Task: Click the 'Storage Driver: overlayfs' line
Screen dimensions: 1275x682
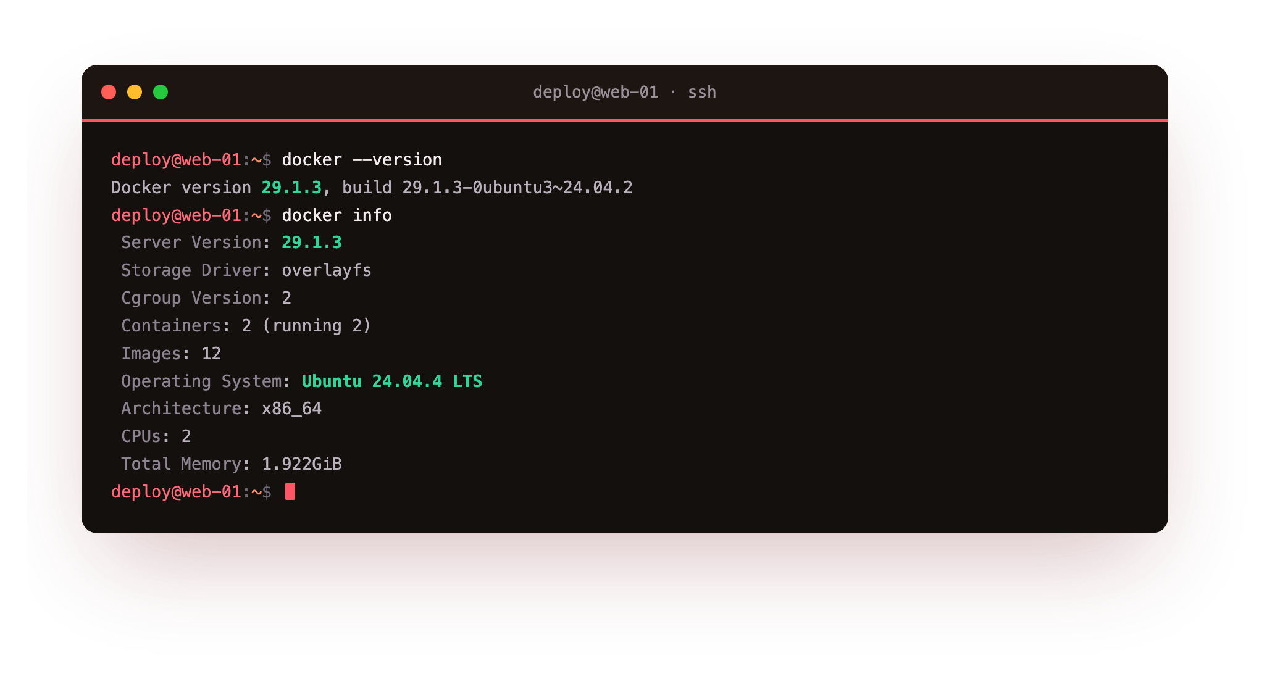Action: coord(246,270)
